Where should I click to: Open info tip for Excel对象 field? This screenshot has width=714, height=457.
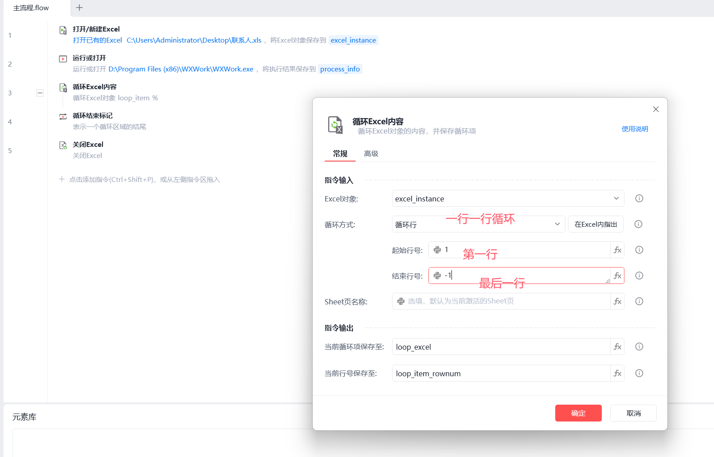[639, 198]
